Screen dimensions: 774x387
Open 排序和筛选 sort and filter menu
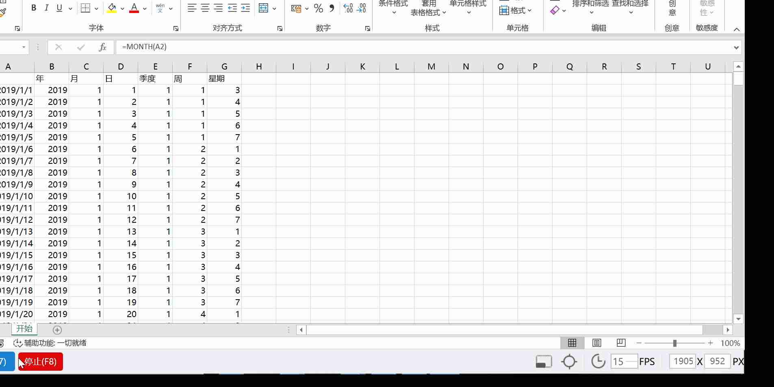point(591,7)
